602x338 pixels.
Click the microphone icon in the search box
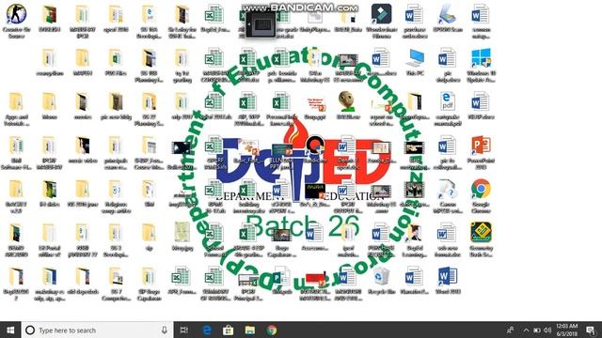165,330
